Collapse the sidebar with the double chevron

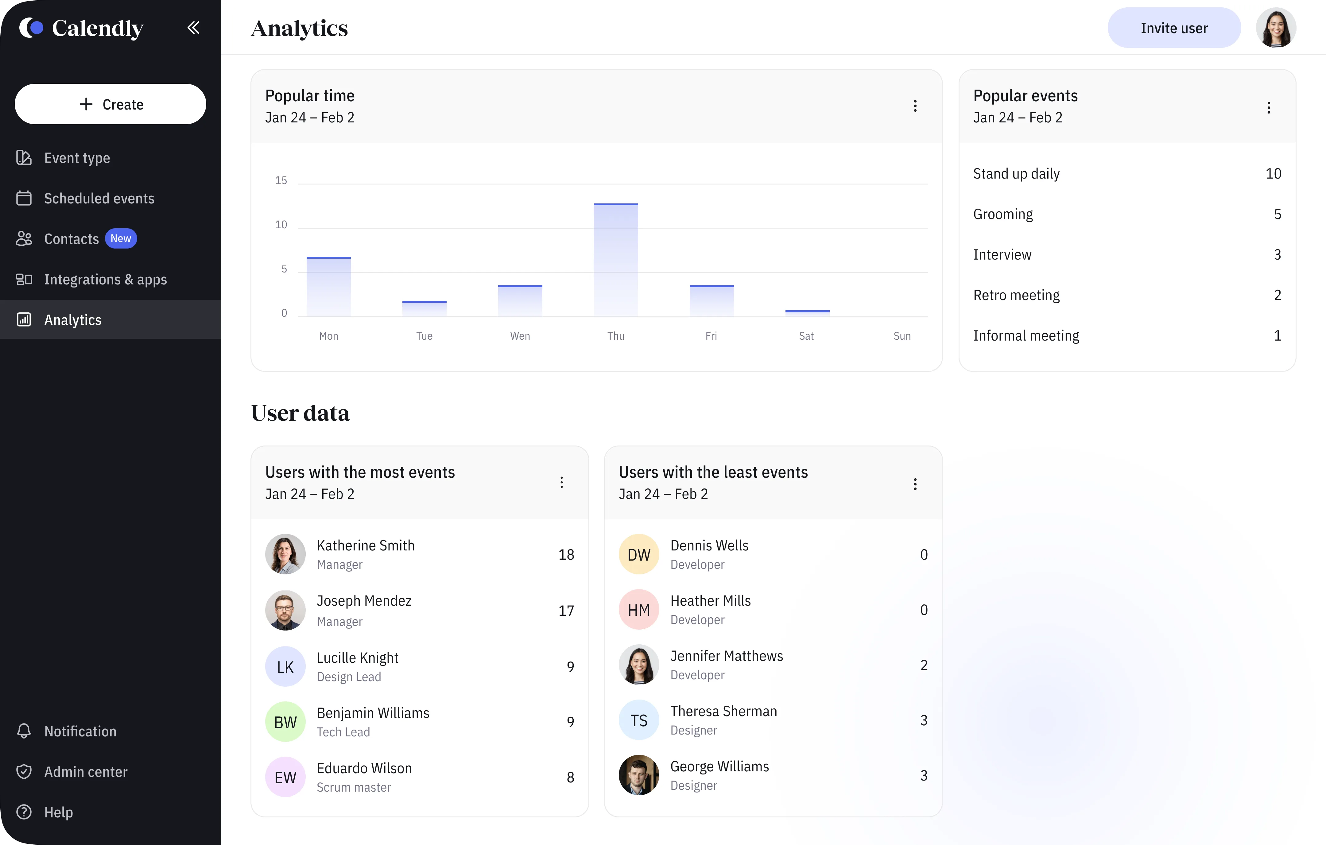[x=193, y=28]
